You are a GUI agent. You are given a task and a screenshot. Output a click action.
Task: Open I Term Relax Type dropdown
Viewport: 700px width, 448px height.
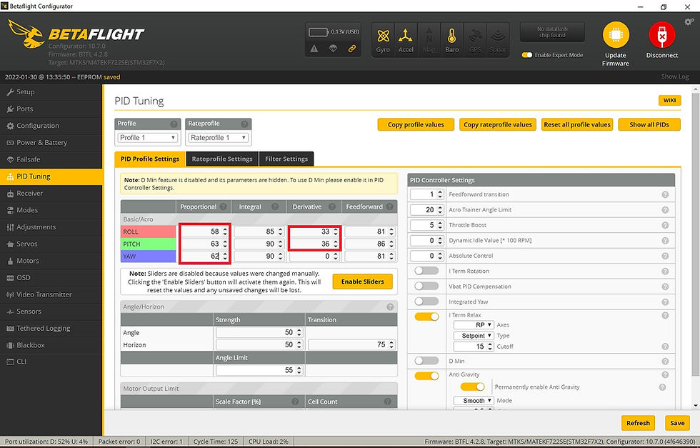[473, 335]
